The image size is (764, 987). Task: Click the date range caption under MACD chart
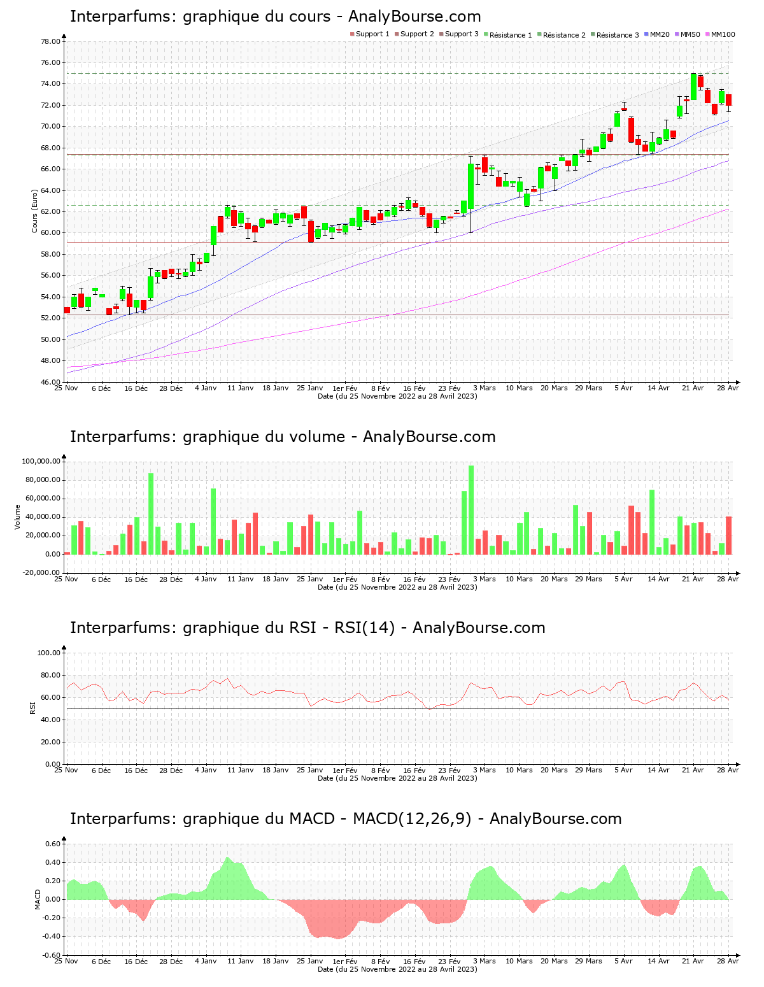397,969
